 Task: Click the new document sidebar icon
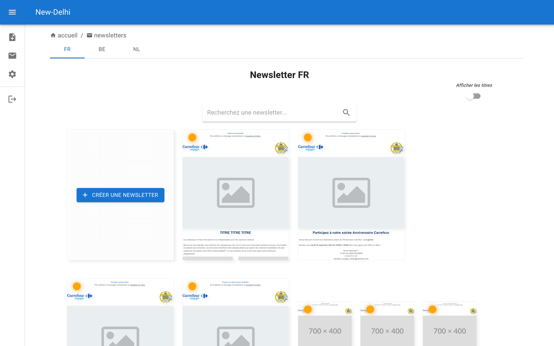[12, 38]
